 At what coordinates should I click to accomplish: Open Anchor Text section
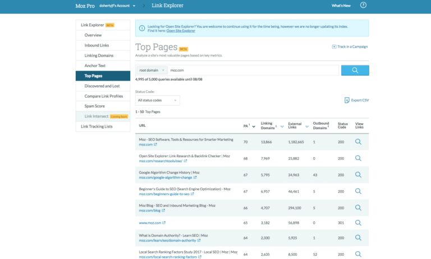coord(103,65)
